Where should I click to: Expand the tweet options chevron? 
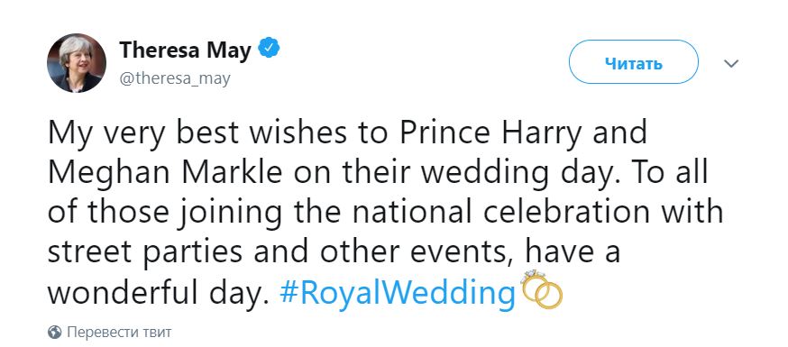point(731,64)
